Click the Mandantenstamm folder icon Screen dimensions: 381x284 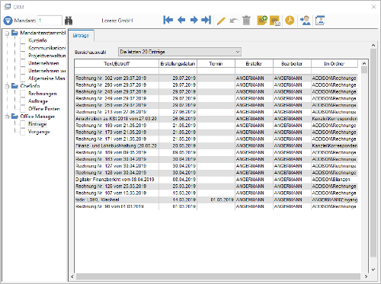14,33
